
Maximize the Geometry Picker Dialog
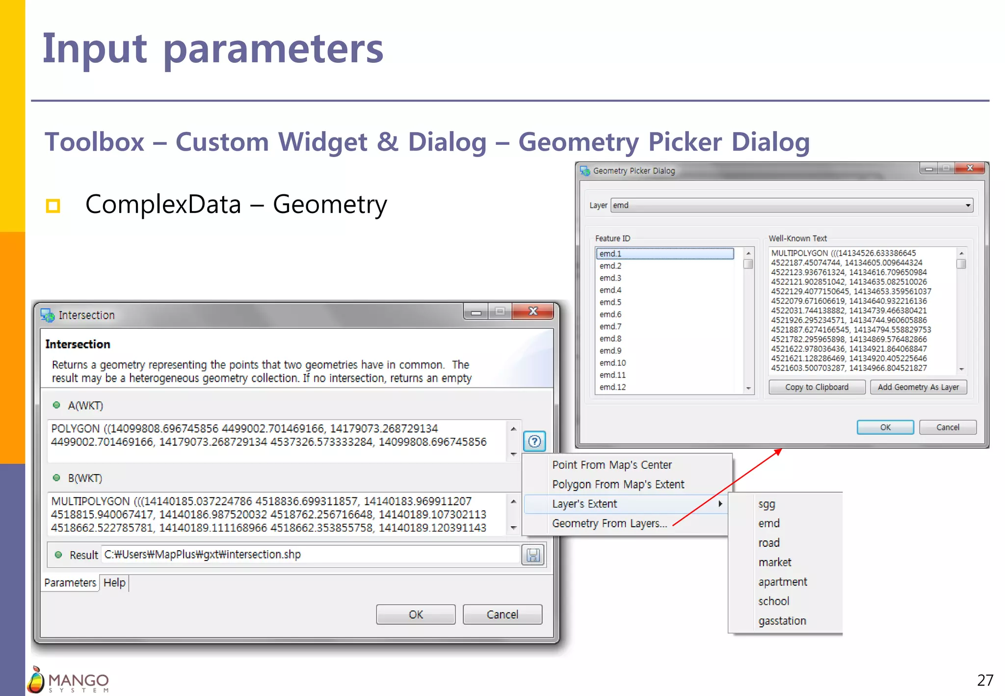[x=946, y=169]
